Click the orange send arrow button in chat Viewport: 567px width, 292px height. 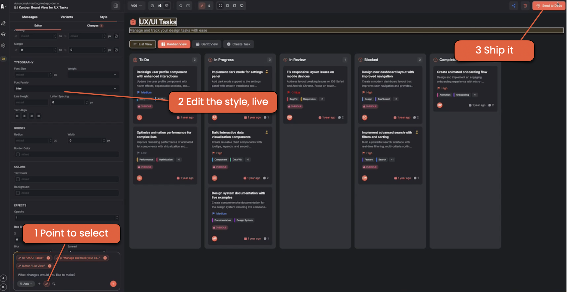113,284
